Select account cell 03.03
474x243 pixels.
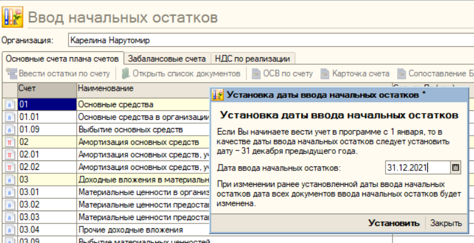[x=47, y=217]
